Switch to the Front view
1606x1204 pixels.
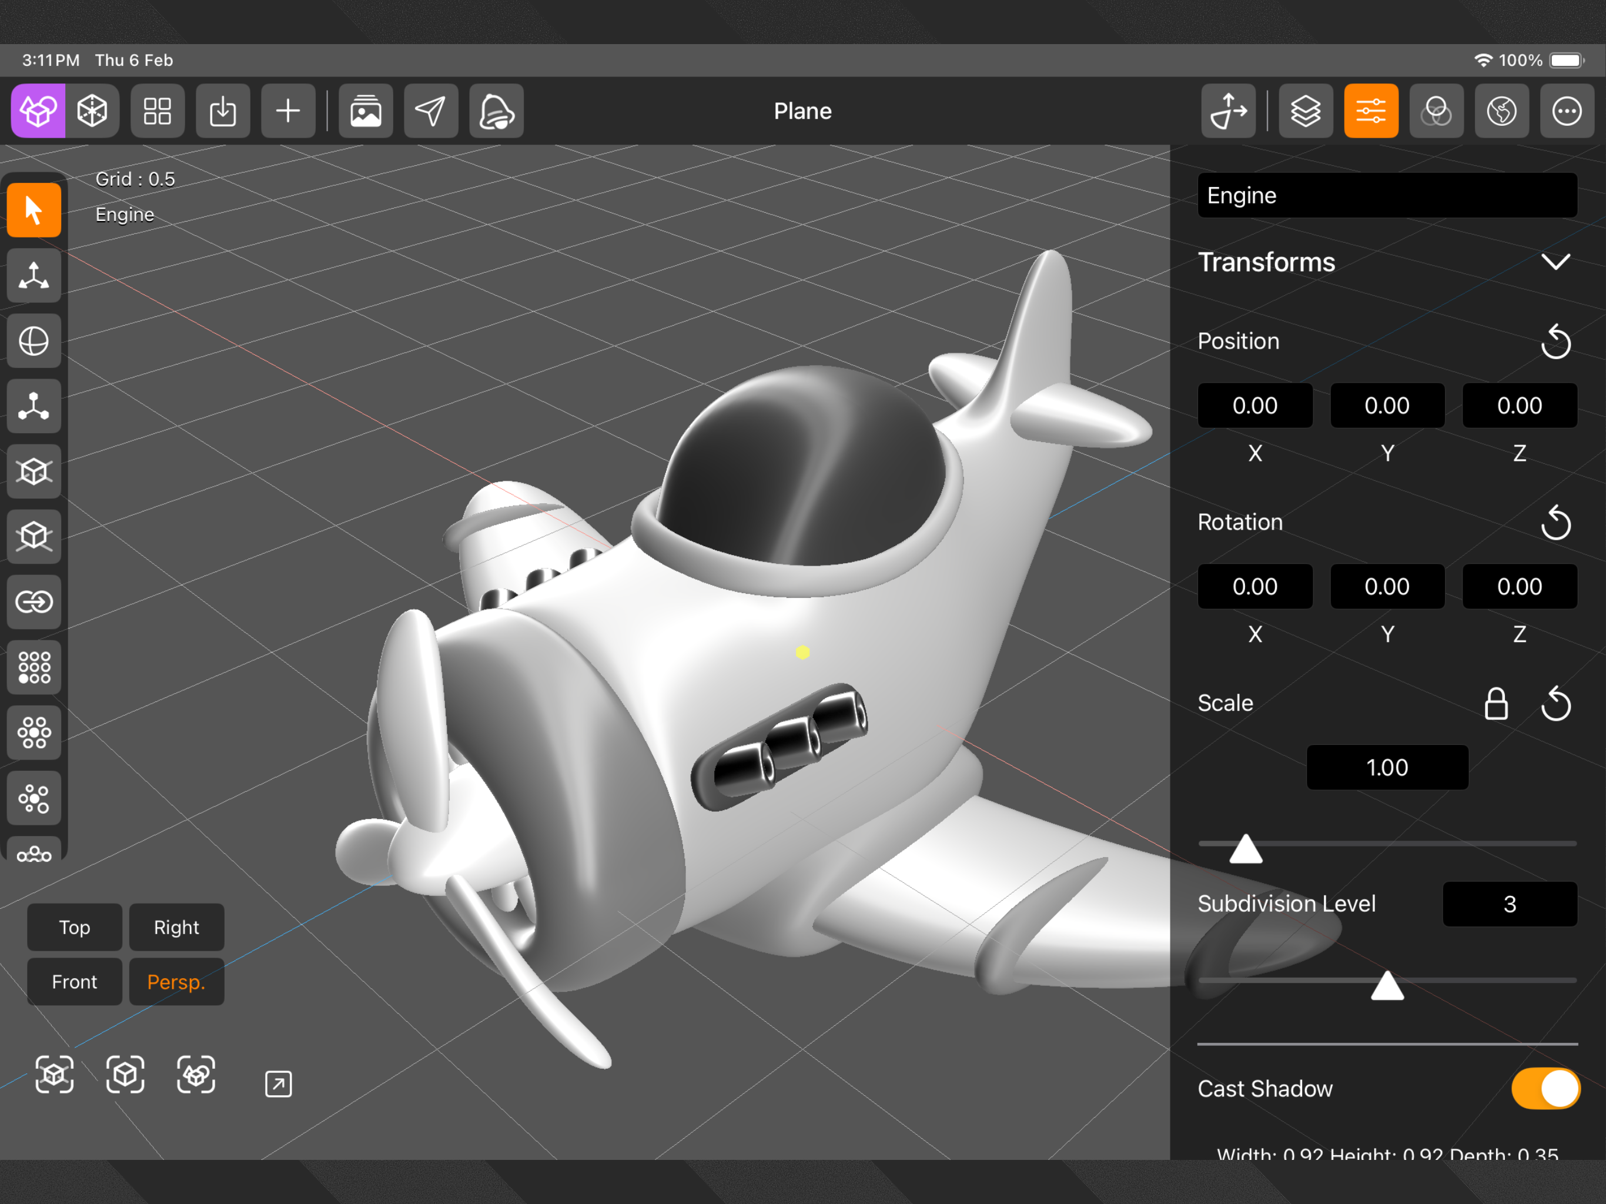tap(74, 982)
